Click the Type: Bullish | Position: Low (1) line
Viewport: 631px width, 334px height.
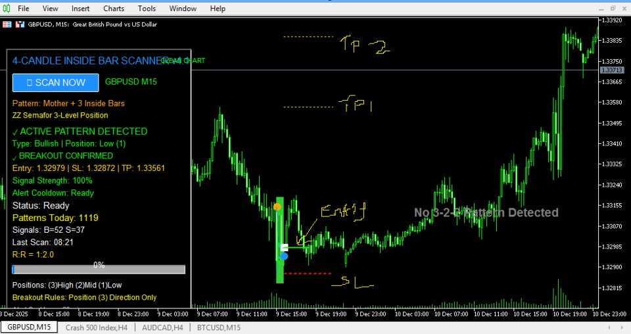pos(69,144)
